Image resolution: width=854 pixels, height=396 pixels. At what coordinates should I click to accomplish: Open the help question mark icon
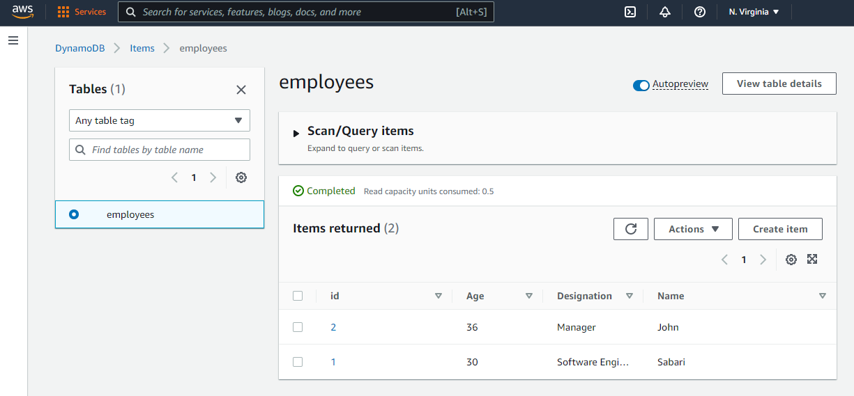pyautogui.click(x=700, y=12)
